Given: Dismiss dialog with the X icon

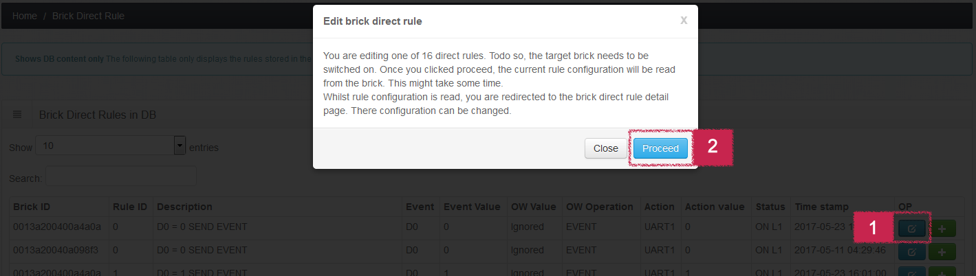Looking at the screenshot, I should (x=683, y=21).
